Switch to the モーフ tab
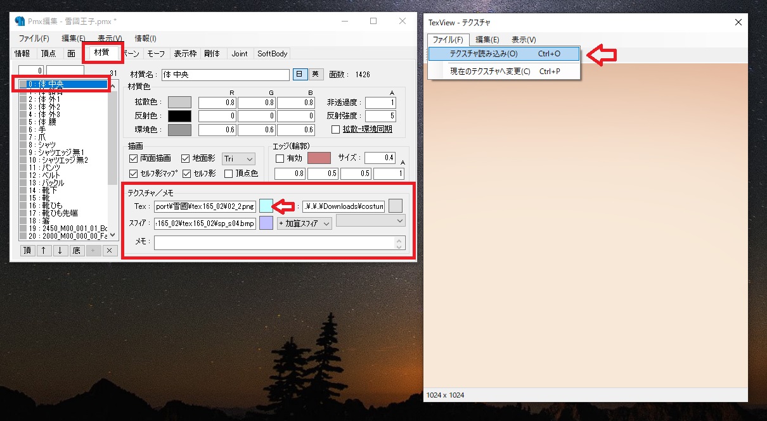Screen dimensions: 767x421 (156, 54)
